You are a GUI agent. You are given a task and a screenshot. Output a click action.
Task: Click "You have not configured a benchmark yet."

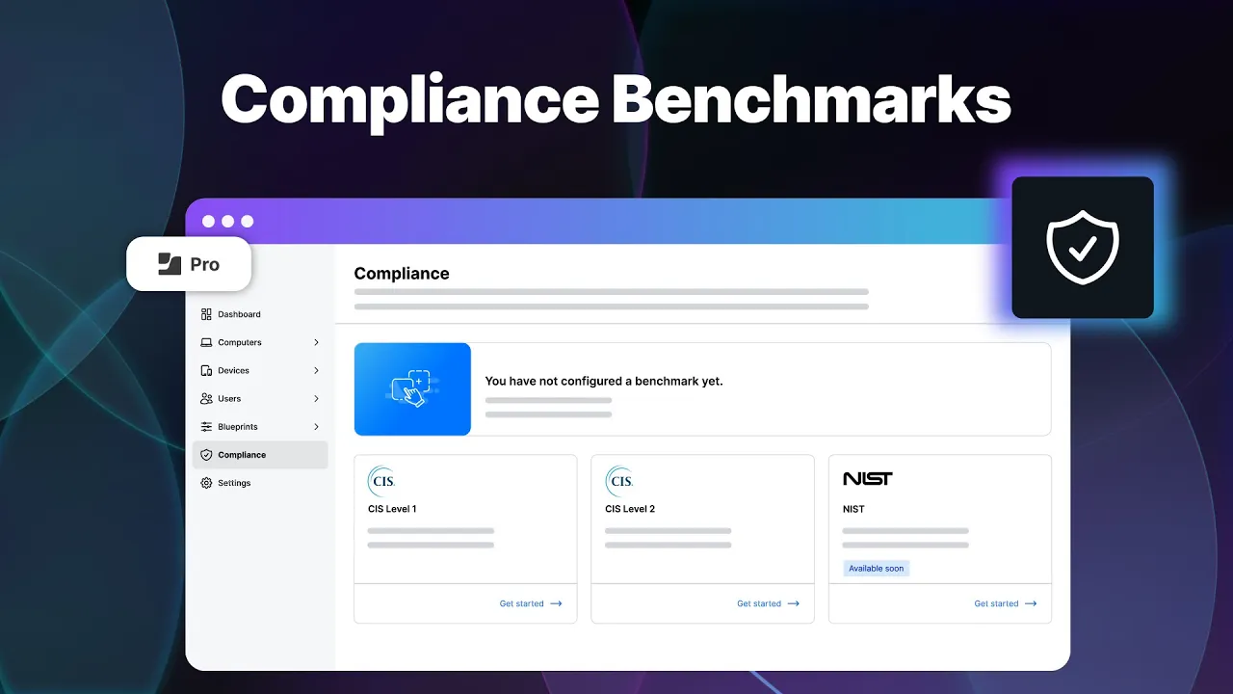604,381
